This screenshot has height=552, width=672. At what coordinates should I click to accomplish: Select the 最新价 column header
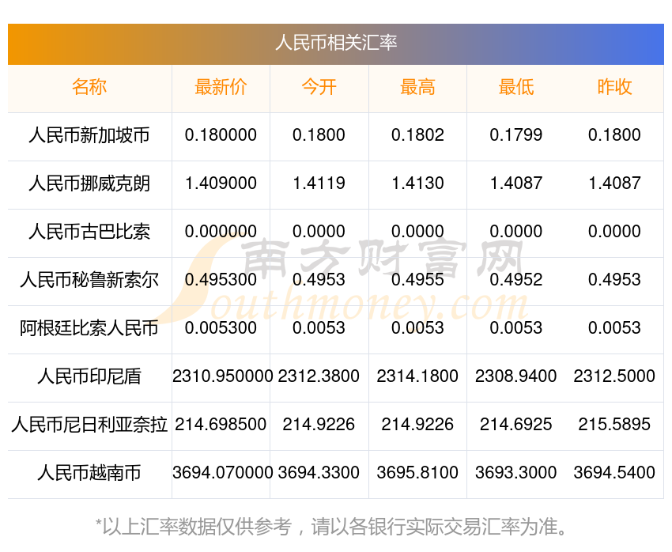tap(221, 87)
